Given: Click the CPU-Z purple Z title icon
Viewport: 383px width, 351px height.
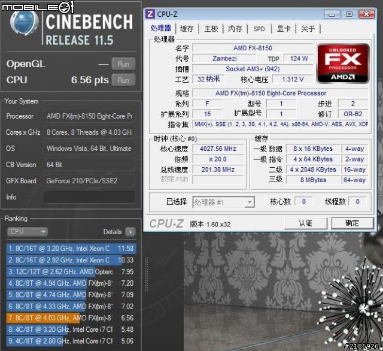Looking at the screenshot, I should click(150, 14).
